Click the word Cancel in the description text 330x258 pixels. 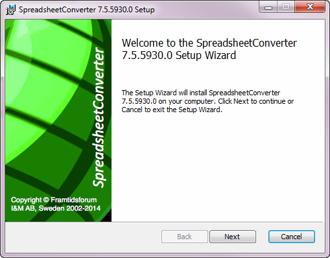(132, 110)
